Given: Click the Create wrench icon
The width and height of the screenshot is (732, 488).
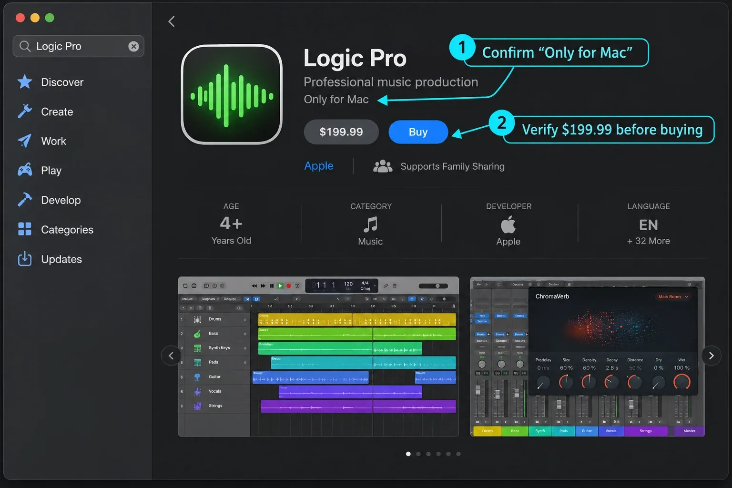Looking at the screenshot, I should point(25,112).
